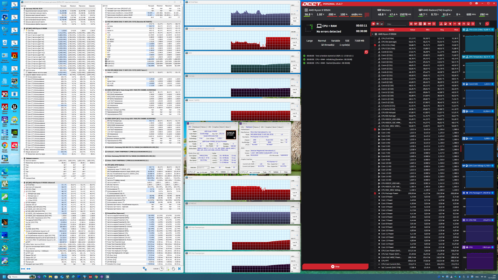Screen dimensions: 498x280
Task: Uncheck the CPU CCD1 (Tdie) row checkbox
Action: [375, 45]
